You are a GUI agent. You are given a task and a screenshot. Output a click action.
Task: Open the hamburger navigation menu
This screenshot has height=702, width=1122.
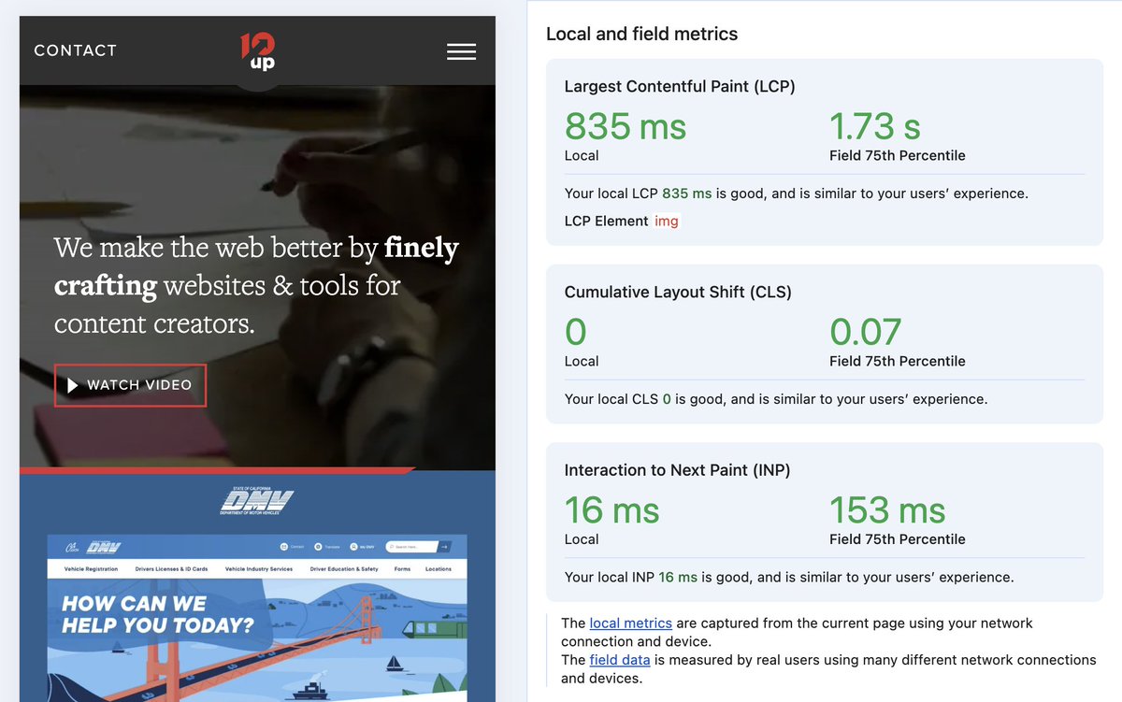tap(461, 51)
